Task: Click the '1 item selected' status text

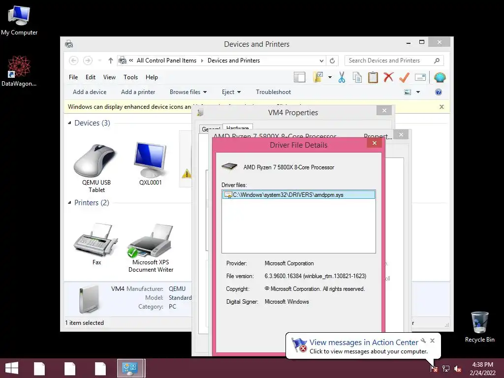Action: 84,323
